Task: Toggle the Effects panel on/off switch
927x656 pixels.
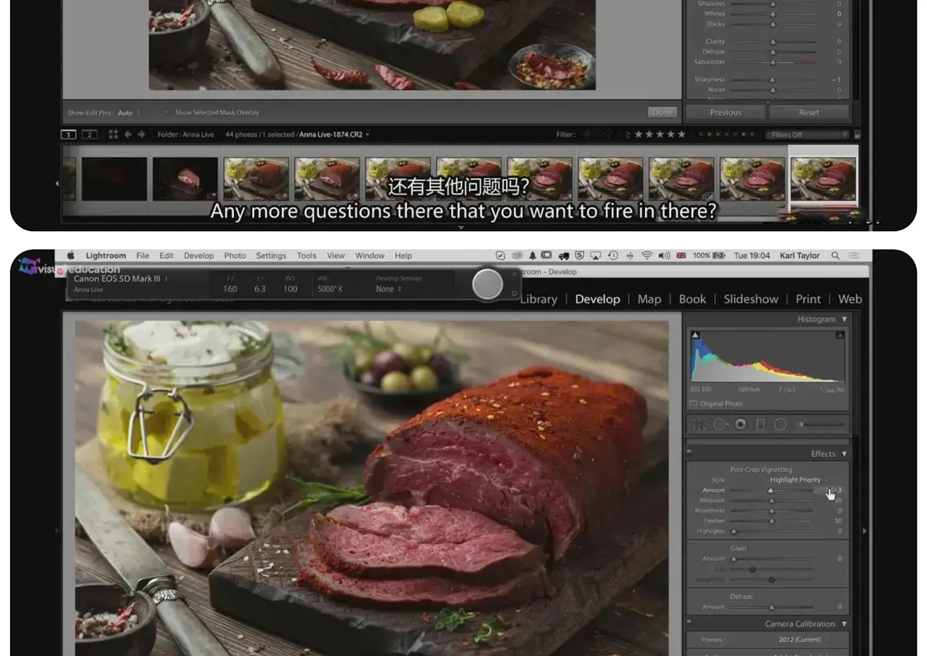Action: click(x=689, y=452)
